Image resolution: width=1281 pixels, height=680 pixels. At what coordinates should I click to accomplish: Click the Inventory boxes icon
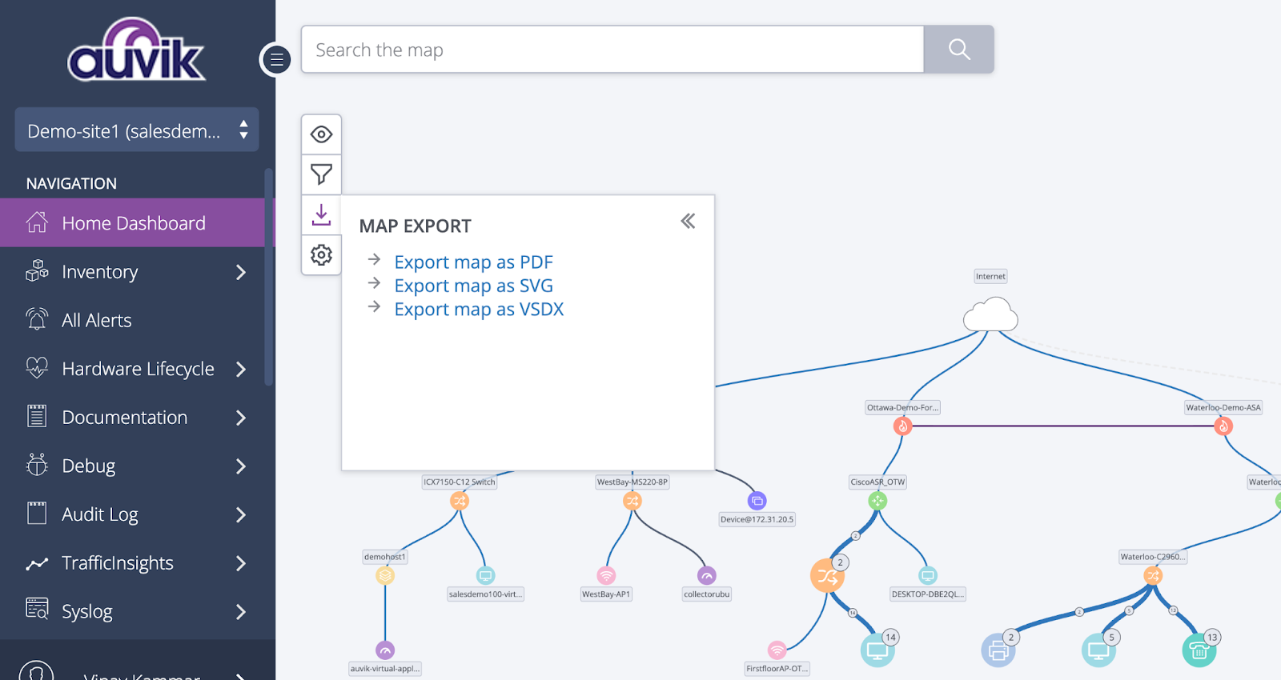(37, 270)
